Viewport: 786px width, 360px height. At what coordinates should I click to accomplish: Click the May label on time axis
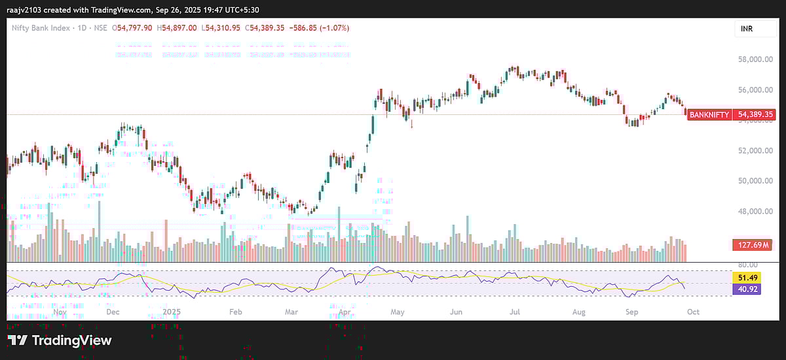point(398,312)
